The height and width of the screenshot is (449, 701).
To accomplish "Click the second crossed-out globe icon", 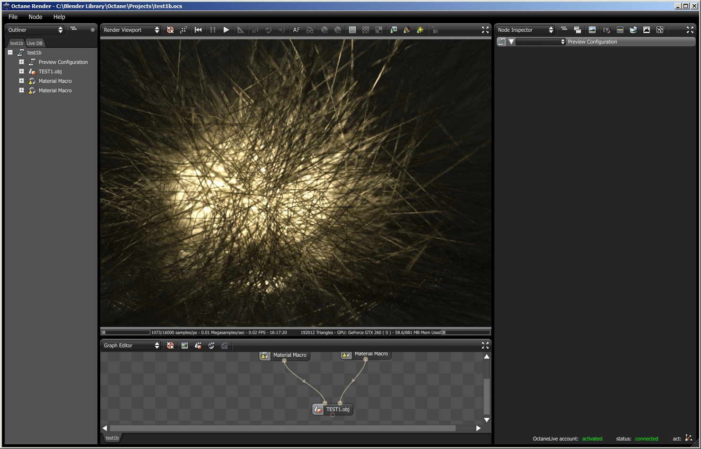I will (x=338, y=30).
